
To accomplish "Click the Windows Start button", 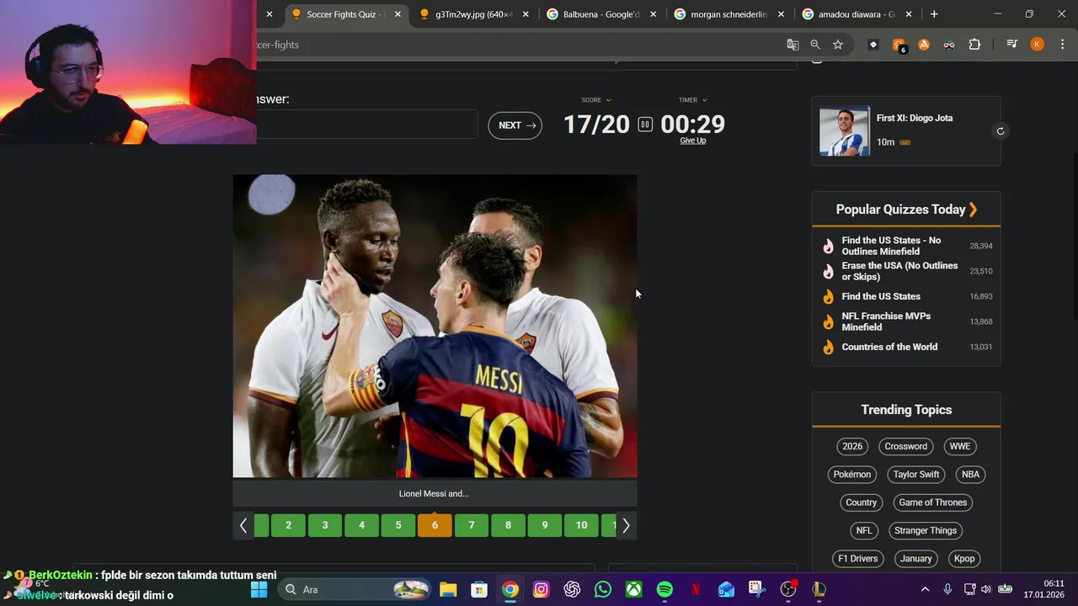I will pos(259,589).
